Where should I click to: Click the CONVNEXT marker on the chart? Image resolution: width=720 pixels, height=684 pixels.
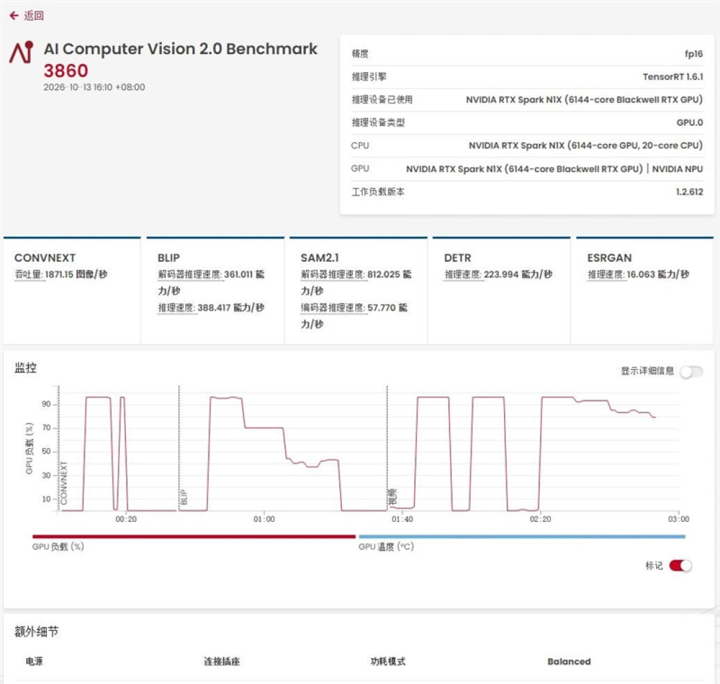coord(63,483)
